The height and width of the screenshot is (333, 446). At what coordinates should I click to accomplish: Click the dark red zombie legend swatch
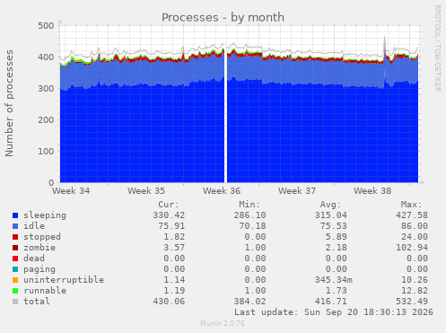[x=15, y=248]
